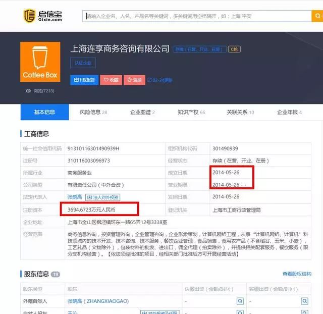Open the 企业年报 tab
The width and height of the screenshot is (323, 314).
(x=289, y=112)
